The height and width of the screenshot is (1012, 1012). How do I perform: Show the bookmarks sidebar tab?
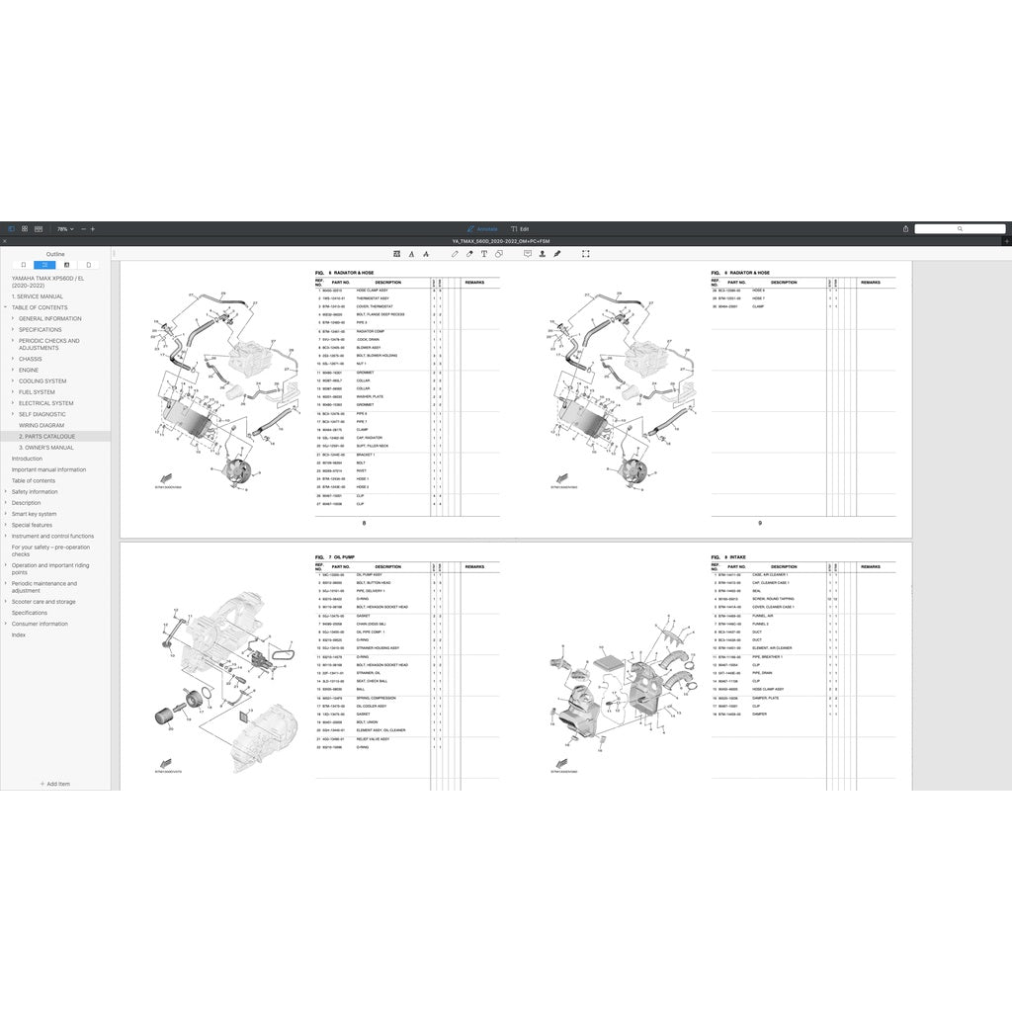point(24,265)
